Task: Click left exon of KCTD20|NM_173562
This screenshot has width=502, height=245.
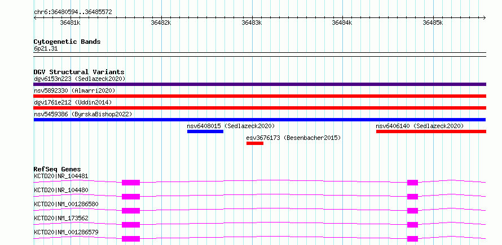Action: 131,225
